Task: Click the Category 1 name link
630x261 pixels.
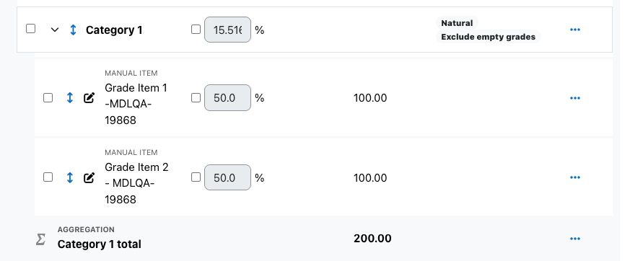Action: tap(114, 30)
